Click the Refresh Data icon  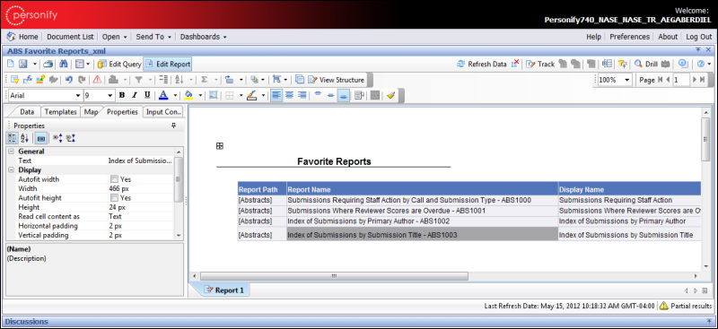pos(461,64)
